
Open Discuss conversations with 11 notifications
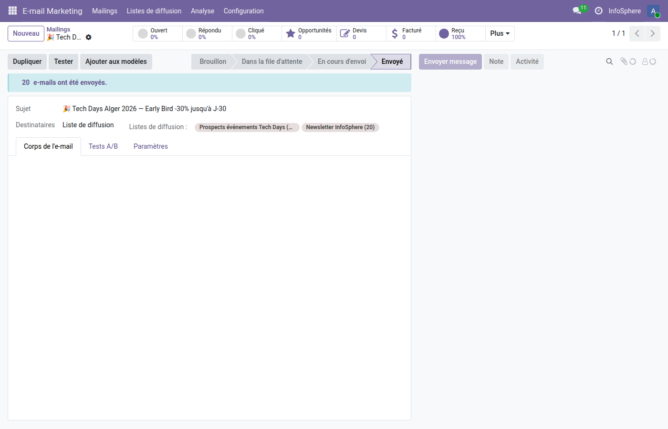(x=577, y=10)
